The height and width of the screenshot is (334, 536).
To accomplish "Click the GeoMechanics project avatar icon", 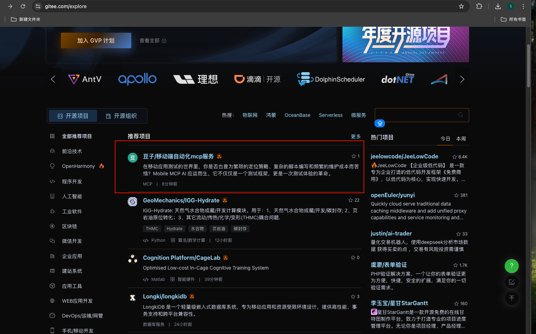I will (132, 202).
